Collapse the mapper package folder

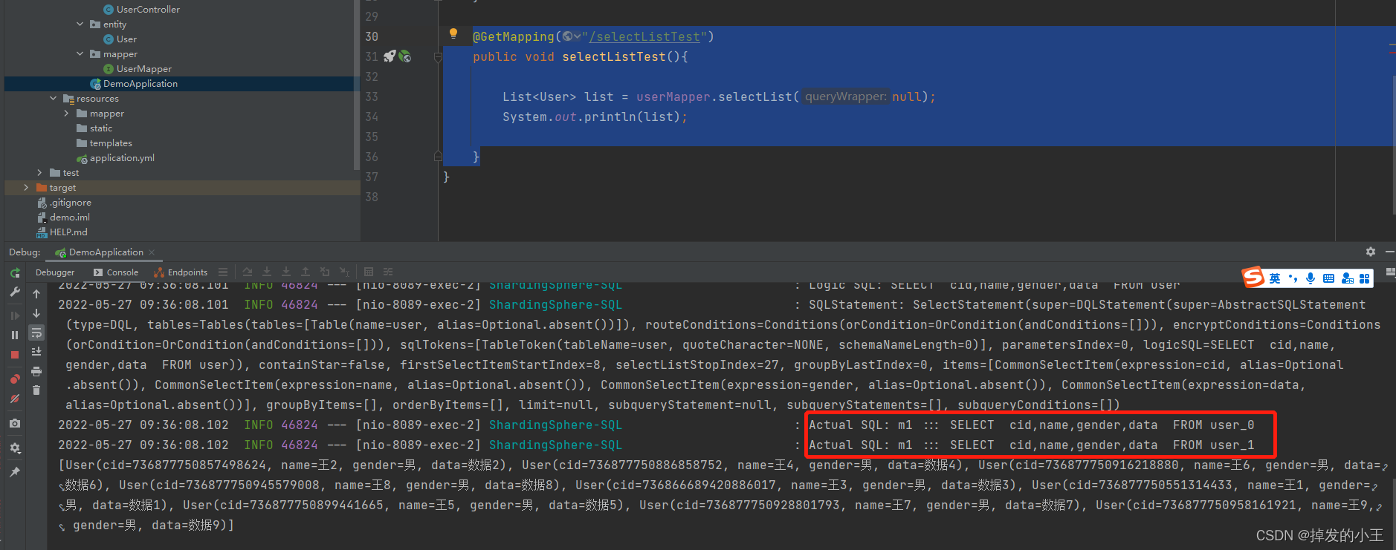pos(80,53)
